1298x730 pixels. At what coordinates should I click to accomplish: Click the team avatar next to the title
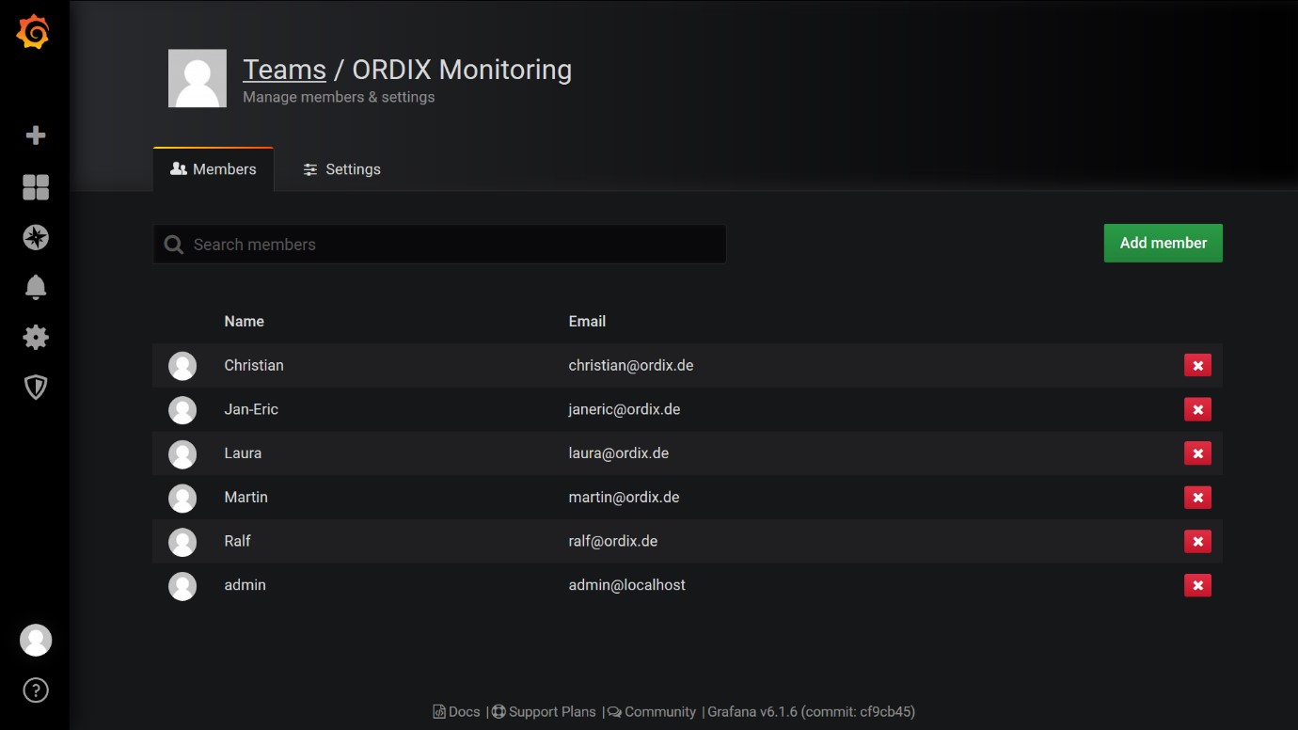coord(198,78)
